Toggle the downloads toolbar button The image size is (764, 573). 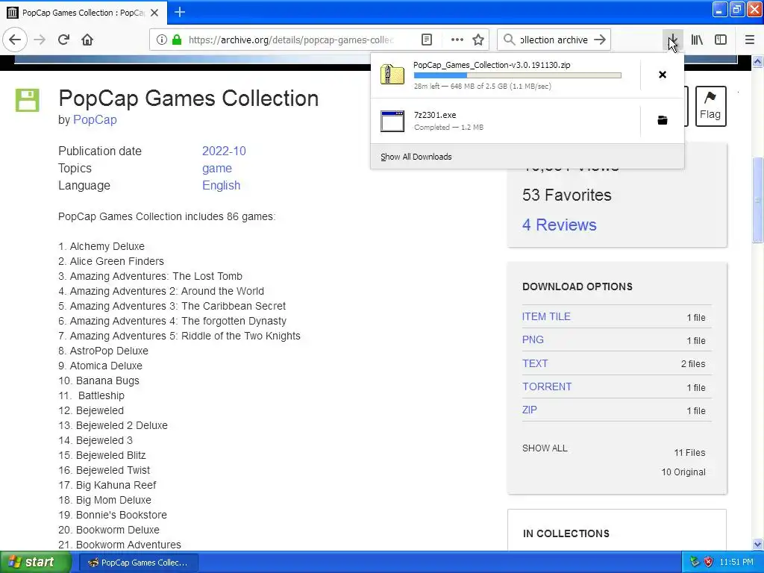[x=672, y=40]
